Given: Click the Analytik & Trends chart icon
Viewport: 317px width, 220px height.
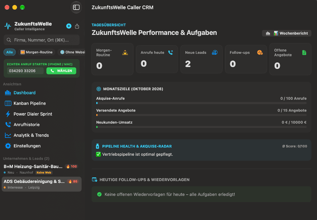Looking at the screenshot, I should 8,135.
